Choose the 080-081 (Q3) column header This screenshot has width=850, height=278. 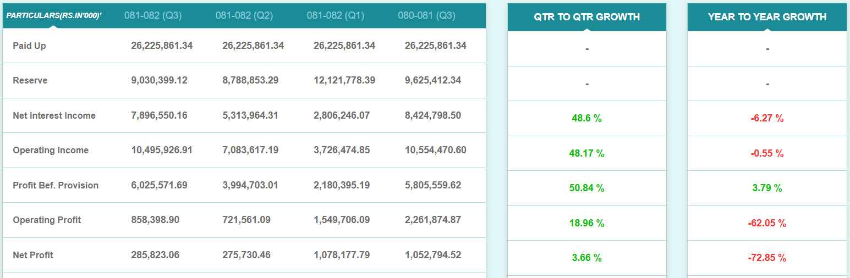tap(427, 15)
